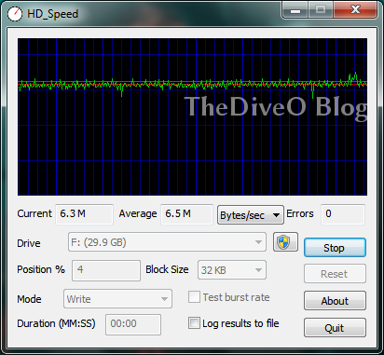Screen dimensions: 384x355
Task: Open the About dialog
Action: pos(335,301)
